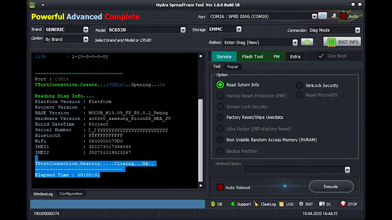Click the log scrollbar thumb

(200, 140)
